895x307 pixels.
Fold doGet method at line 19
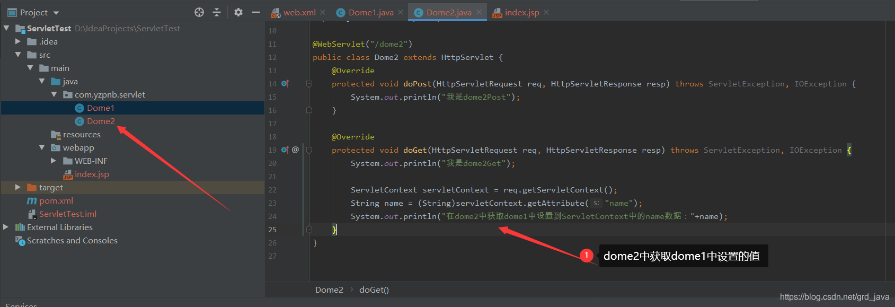coord(309,150)
